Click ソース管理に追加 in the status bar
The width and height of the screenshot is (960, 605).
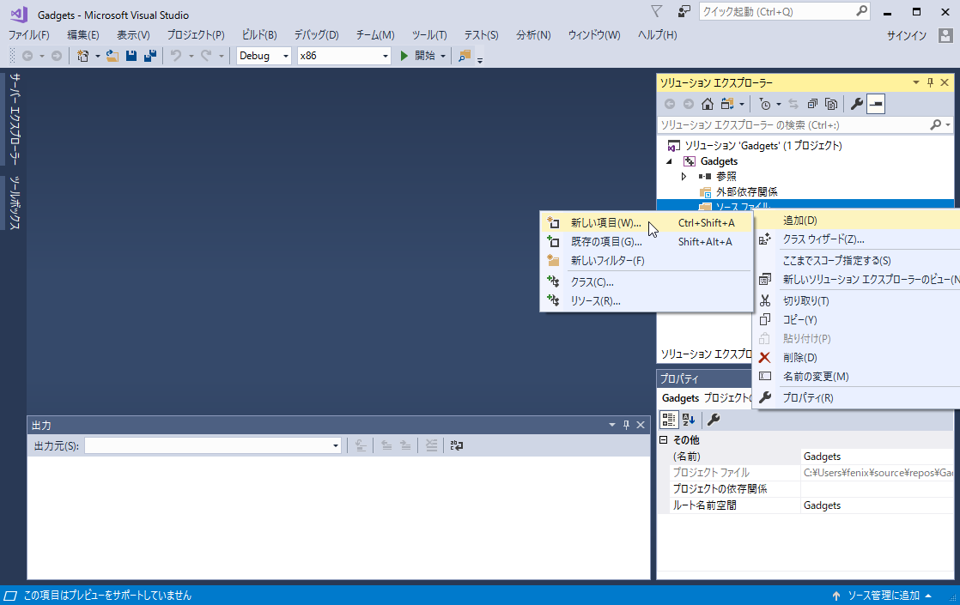(x=882, y=596)
